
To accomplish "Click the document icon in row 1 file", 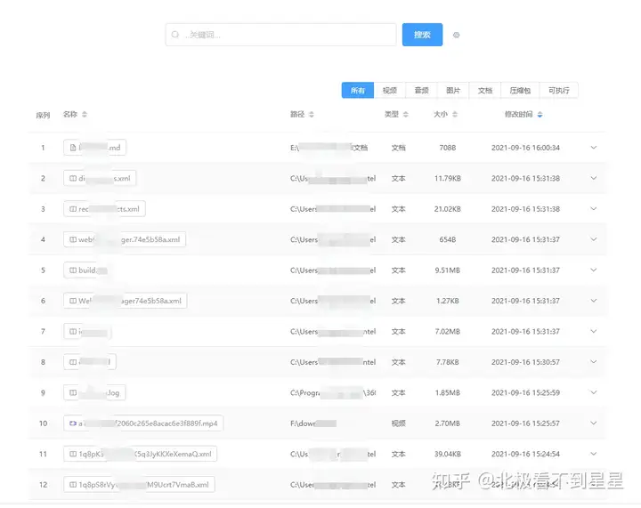I will [x=73, y=148].
